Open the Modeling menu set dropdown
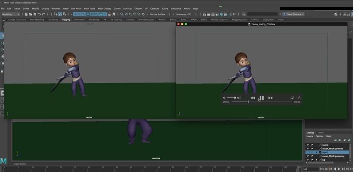The image size is (353, 172). 11,14
